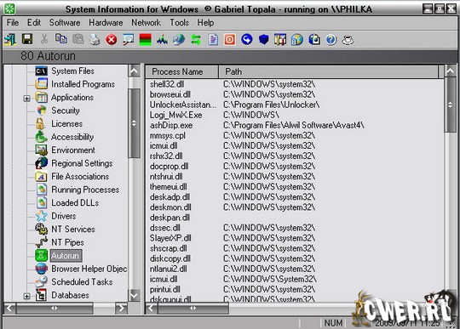This screenshot has width=460, height=329.
Task: Click the red-green flag toolbar icon
Action: coord(145,39)
